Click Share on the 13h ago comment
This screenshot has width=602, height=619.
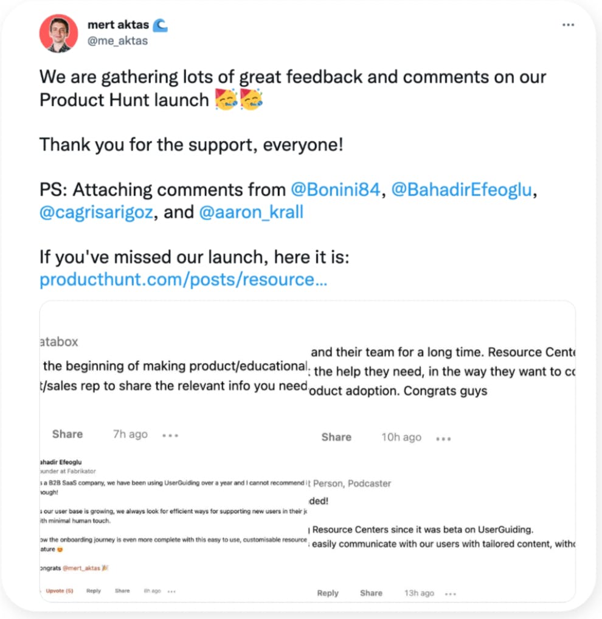[x=370, y=593]
